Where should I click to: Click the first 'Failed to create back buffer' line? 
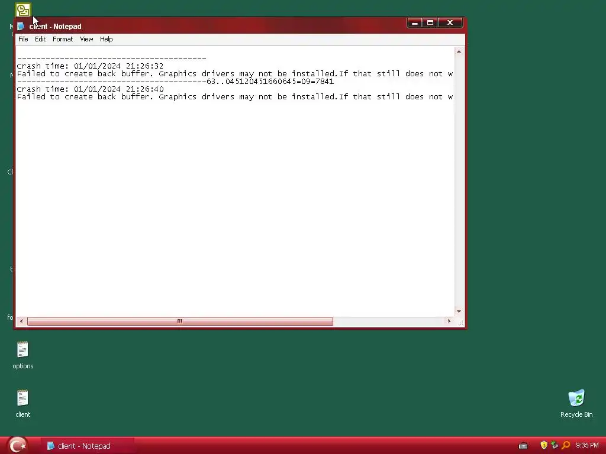click(x=235, y=74)
